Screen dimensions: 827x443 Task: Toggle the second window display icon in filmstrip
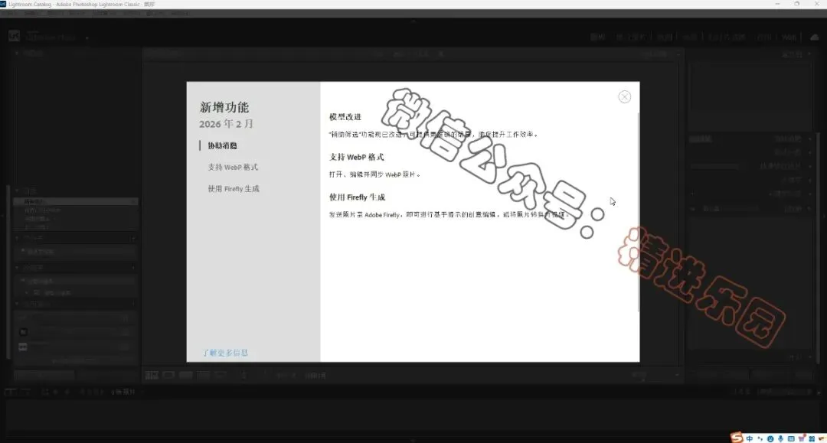25,392
